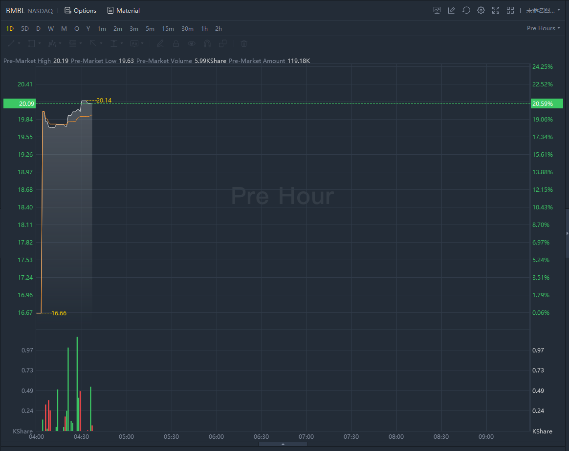
Task: Open the chart monitor display icon
Action: pyautogui.click(x=437, y=11)
